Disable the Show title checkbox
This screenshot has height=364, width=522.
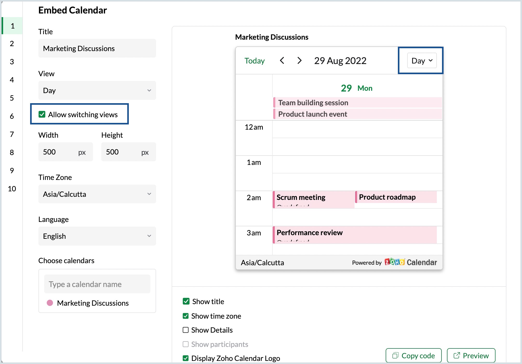(186, 301)
